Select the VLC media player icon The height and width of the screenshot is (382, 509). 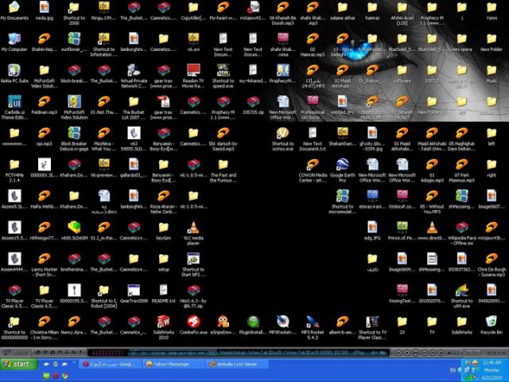coord(193,227)
